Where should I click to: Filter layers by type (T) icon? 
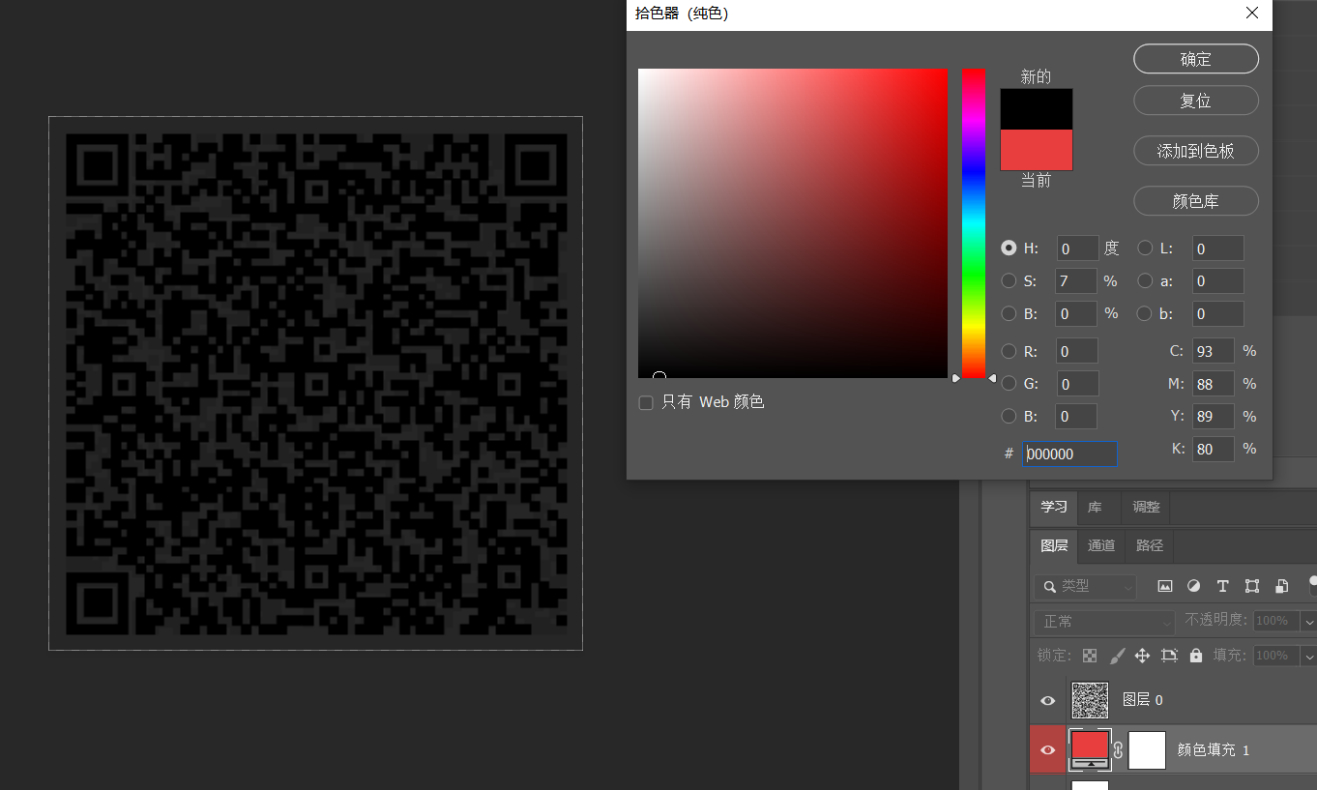pyautogui.click(x=1222, y=586)
